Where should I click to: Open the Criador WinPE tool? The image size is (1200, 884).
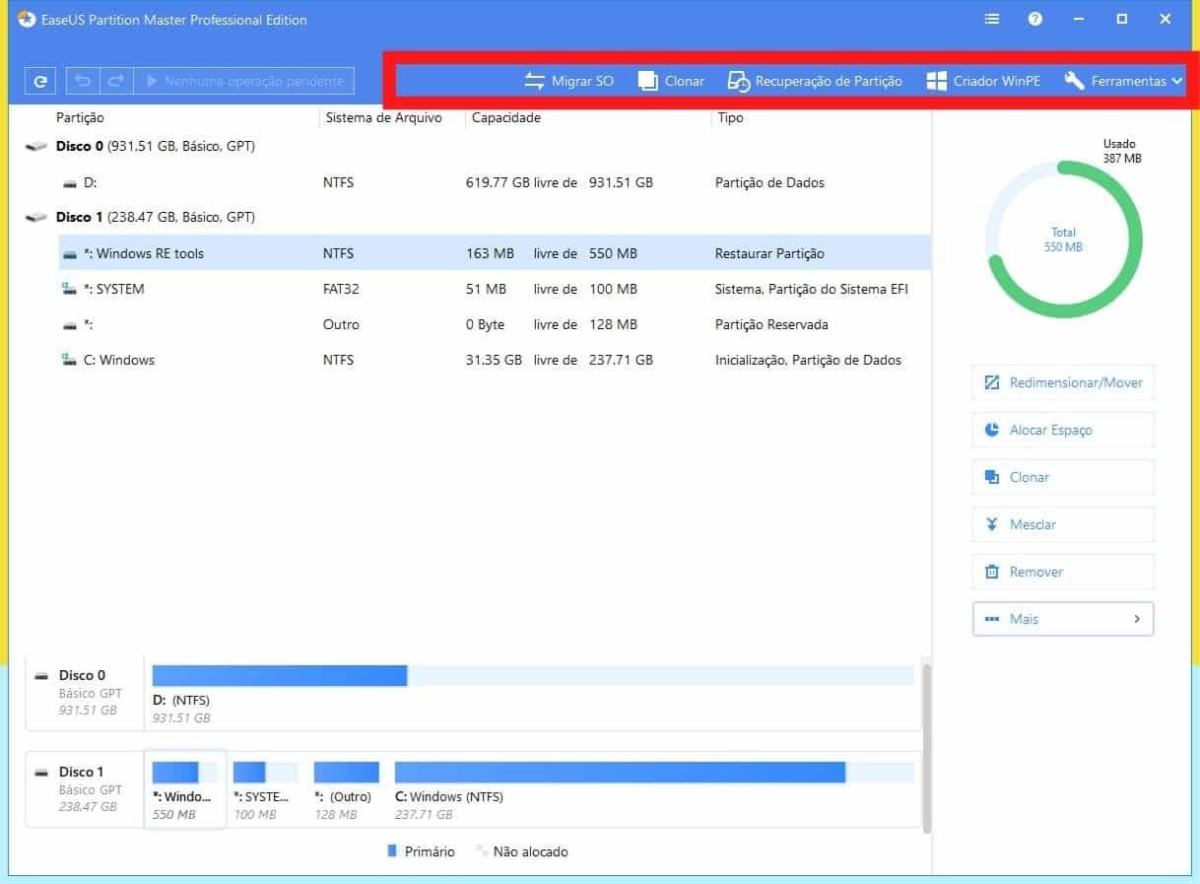pyautogui.click(x=982, y=81)
